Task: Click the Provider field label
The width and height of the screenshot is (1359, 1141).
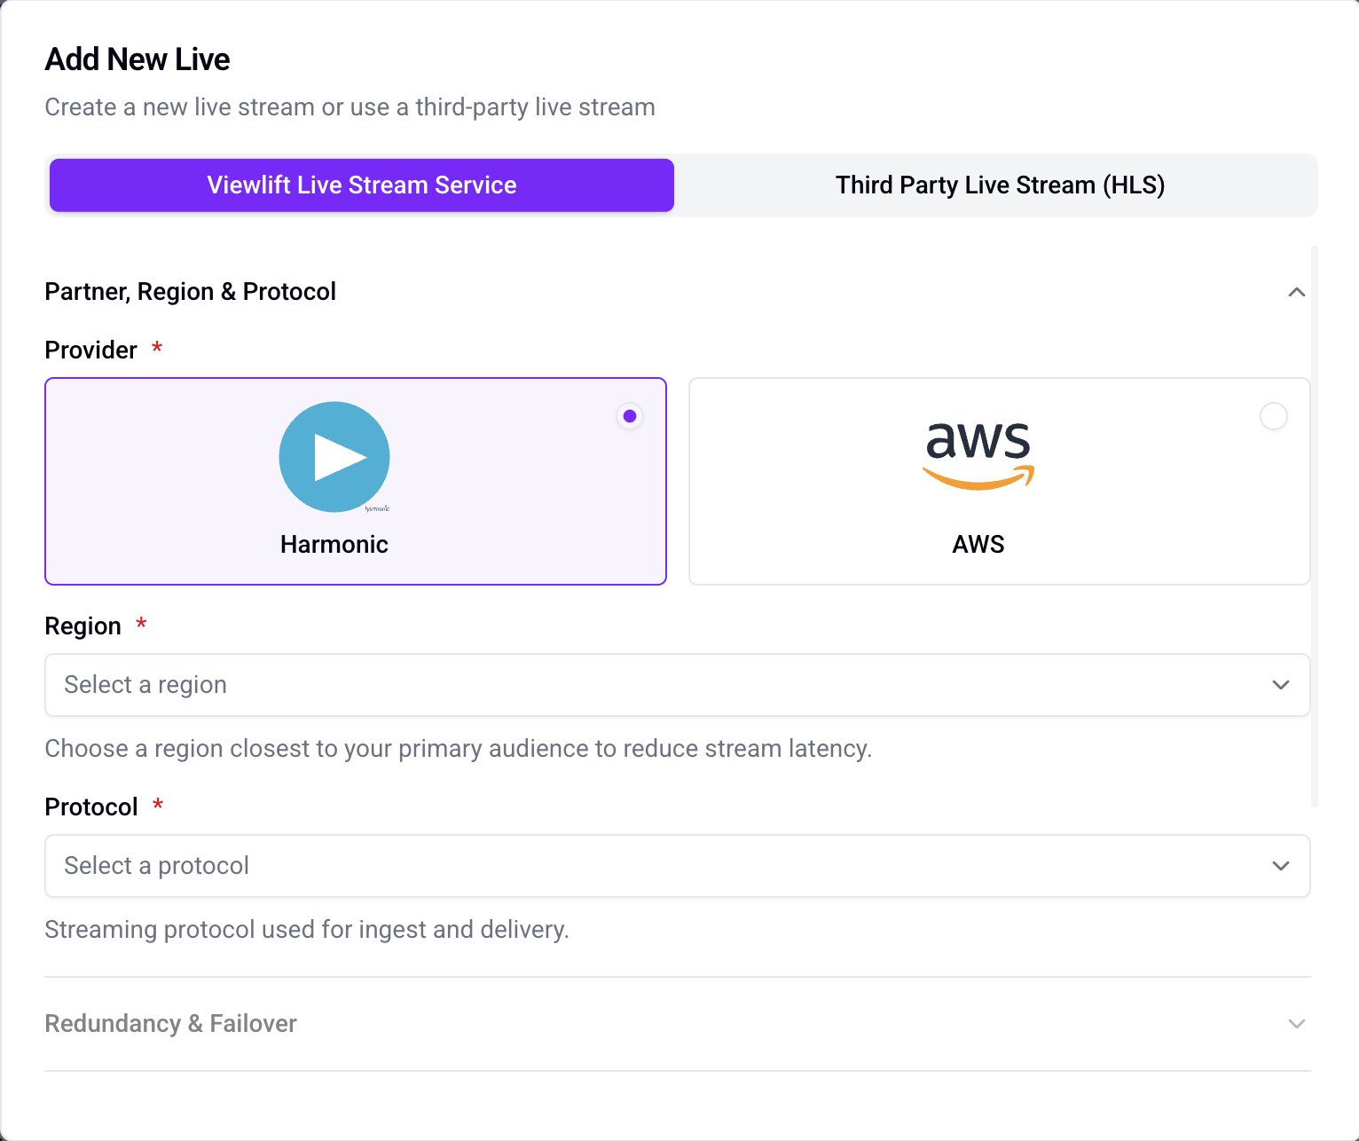Action: coord(91,350)
